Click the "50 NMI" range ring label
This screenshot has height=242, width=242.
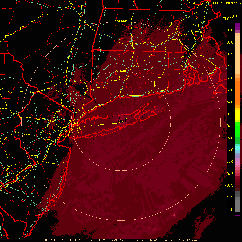pos(121,71)
